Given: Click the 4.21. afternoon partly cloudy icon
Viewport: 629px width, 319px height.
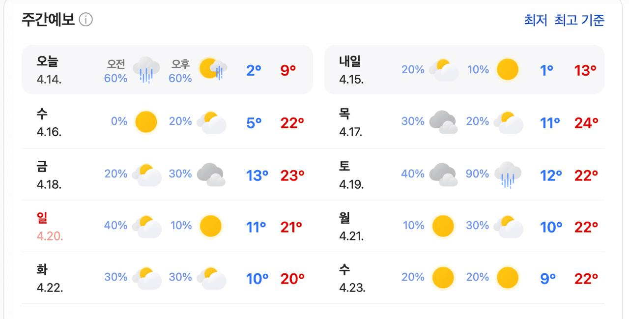Looking at the screenshot, I should (x=508, y=226).
